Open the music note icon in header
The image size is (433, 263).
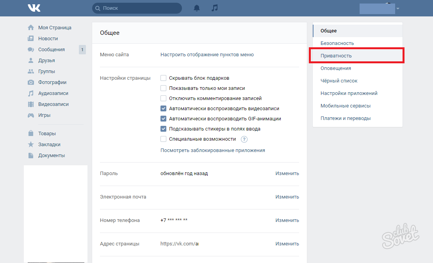tap(214, 8)
